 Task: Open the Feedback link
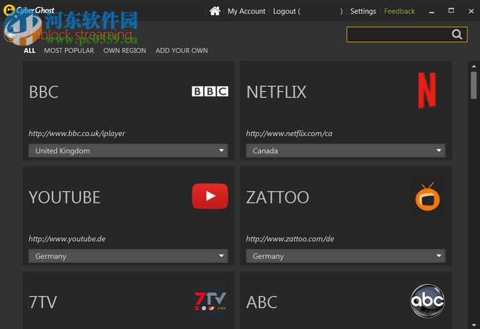point(400,12)
